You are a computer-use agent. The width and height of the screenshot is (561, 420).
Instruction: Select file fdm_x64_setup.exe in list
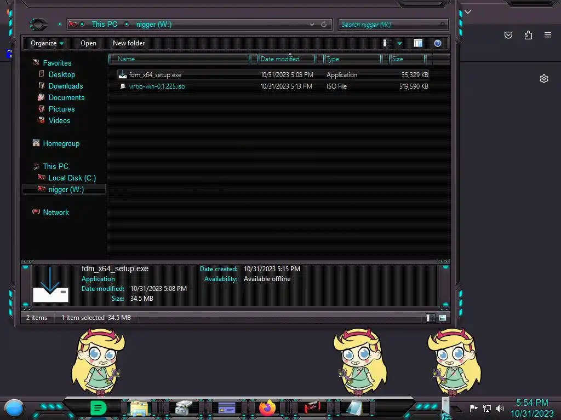[x=155, y=74]
